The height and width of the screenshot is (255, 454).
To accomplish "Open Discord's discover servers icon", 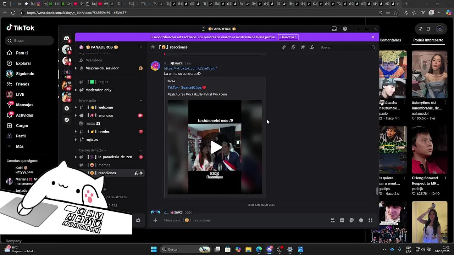I will tap(67, 120).
